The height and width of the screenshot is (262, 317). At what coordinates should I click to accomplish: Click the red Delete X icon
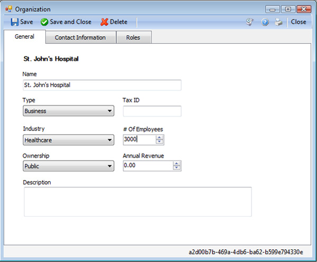coord(104,22)
